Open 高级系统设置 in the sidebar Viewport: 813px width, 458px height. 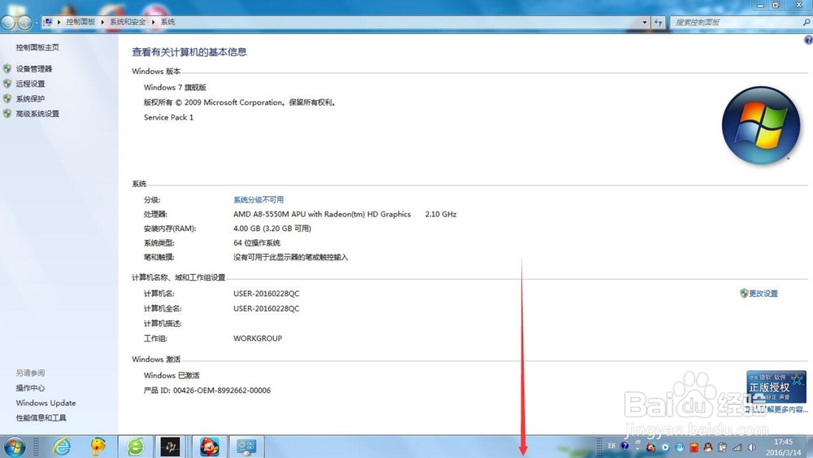37,114
